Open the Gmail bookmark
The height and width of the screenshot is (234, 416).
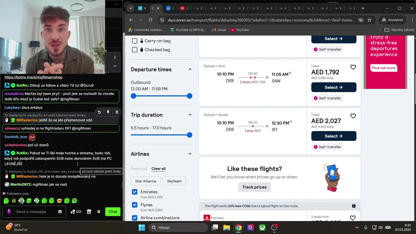tap(219, 30)
